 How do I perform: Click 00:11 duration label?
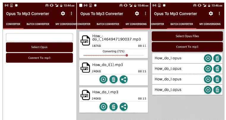pos(142,46)
